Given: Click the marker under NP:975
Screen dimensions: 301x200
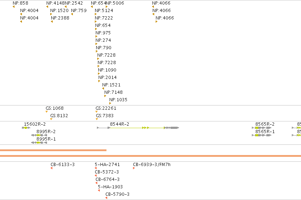Looking at the screenshot, I should click(96, 36).
